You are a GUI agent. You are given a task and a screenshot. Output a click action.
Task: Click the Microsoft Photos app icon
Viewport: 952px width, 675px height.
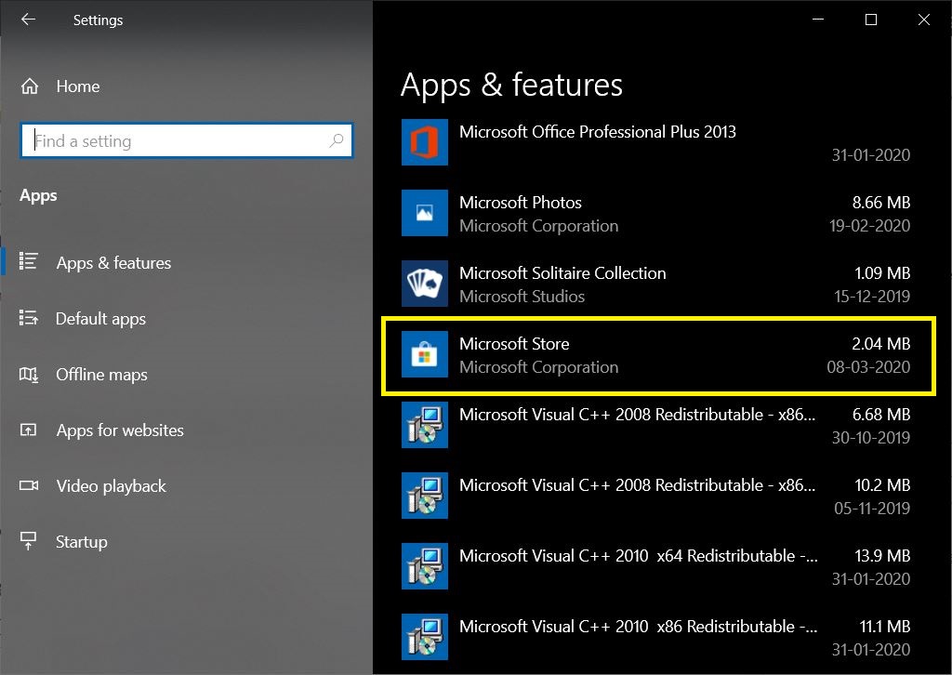click(x=424, y=213)
